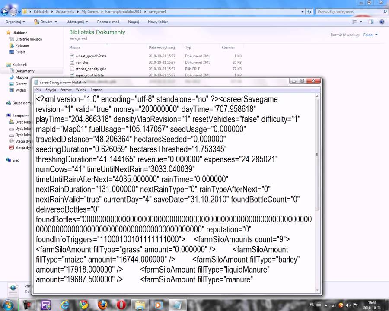Select Dokumenty library in sidebar

25,71
